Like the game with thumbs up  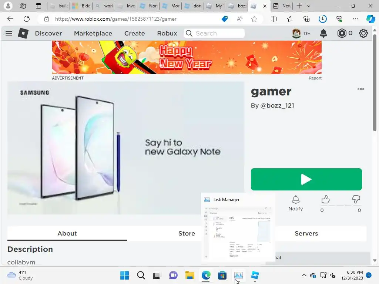pos(326,200)
